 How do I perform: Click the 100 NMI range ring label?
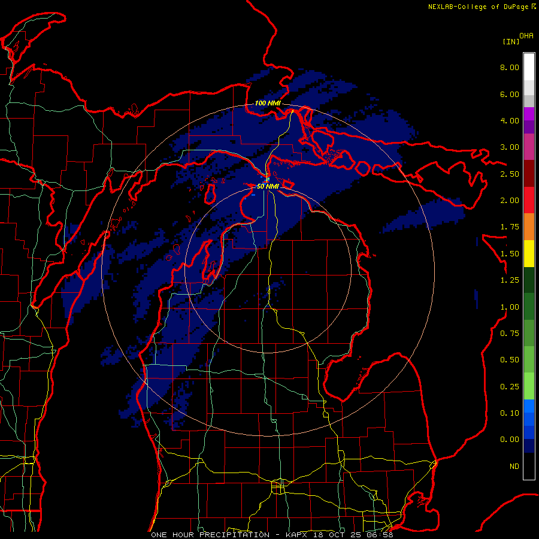[x=268, y=103]
